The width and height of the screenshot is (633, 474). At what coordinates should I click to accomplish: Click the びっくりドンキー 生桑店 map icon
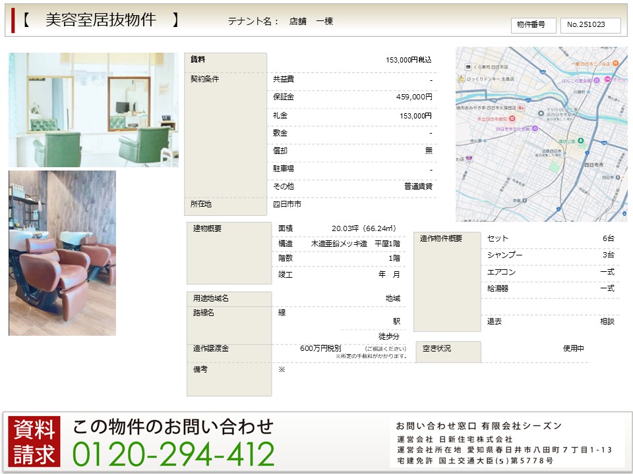tap(461, 78)
